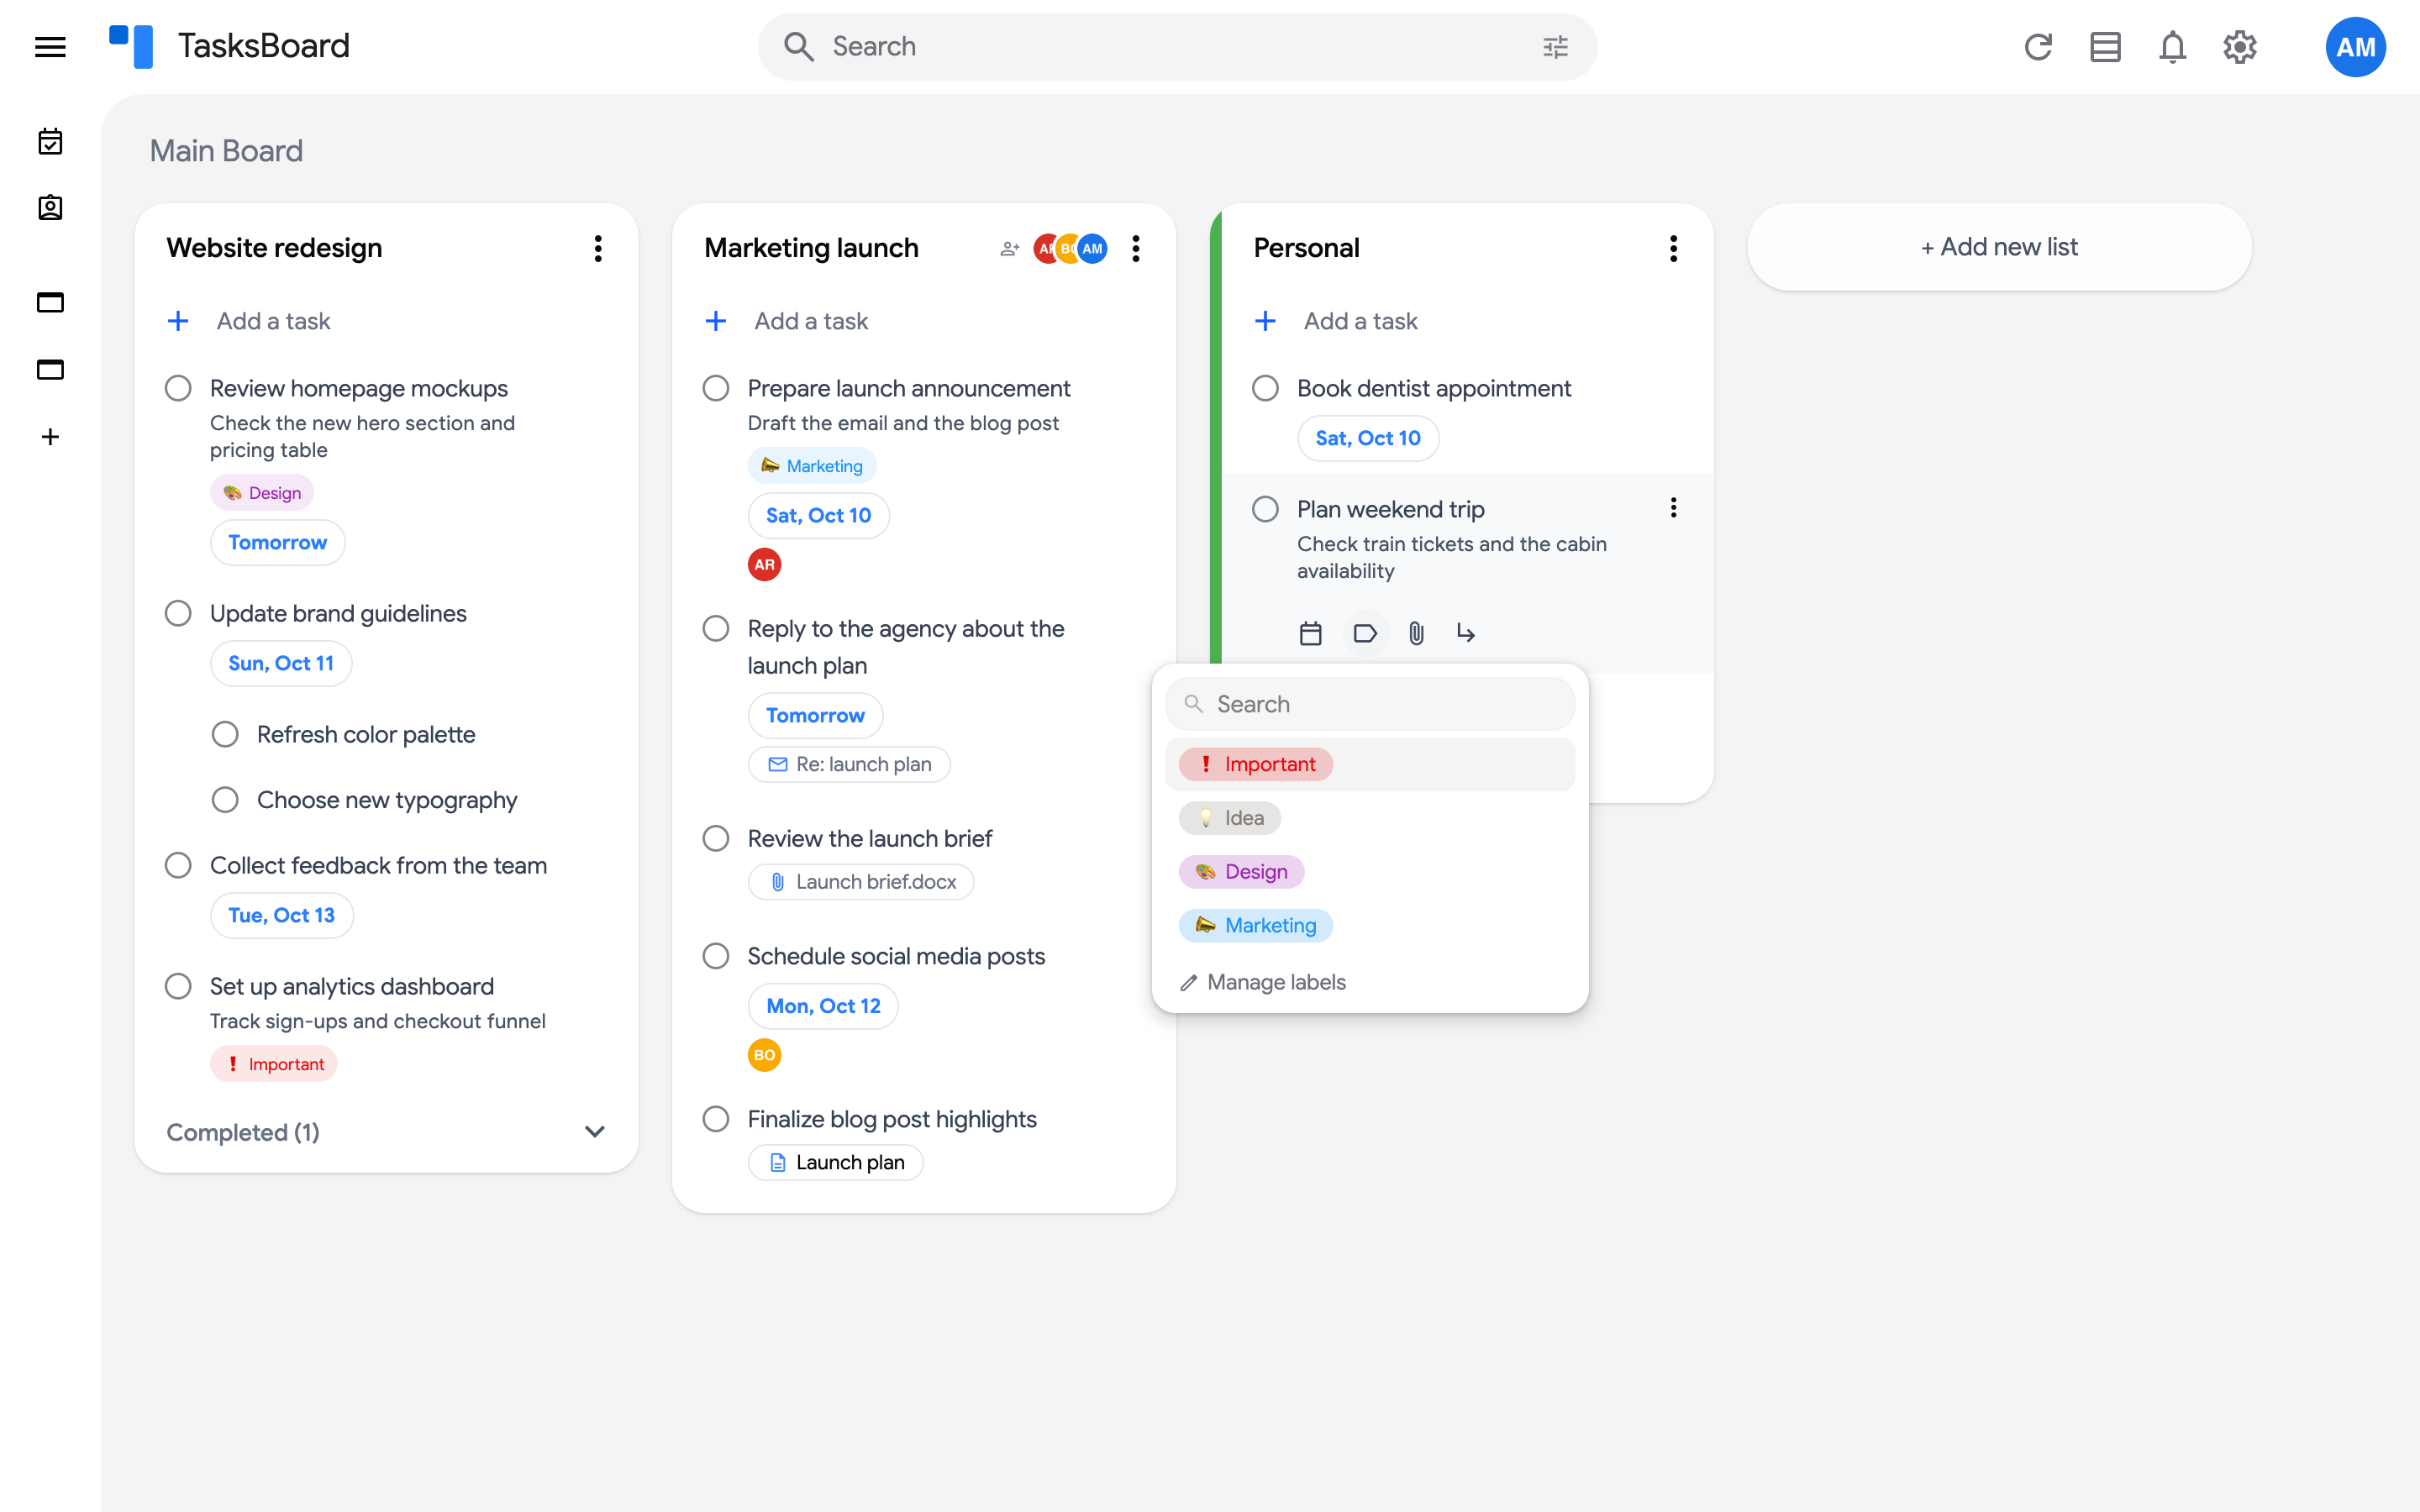This screenshot has width=2420, height=1512.
Task: Click share people icon on Marketing launch
Action: tap(1009, 248)
